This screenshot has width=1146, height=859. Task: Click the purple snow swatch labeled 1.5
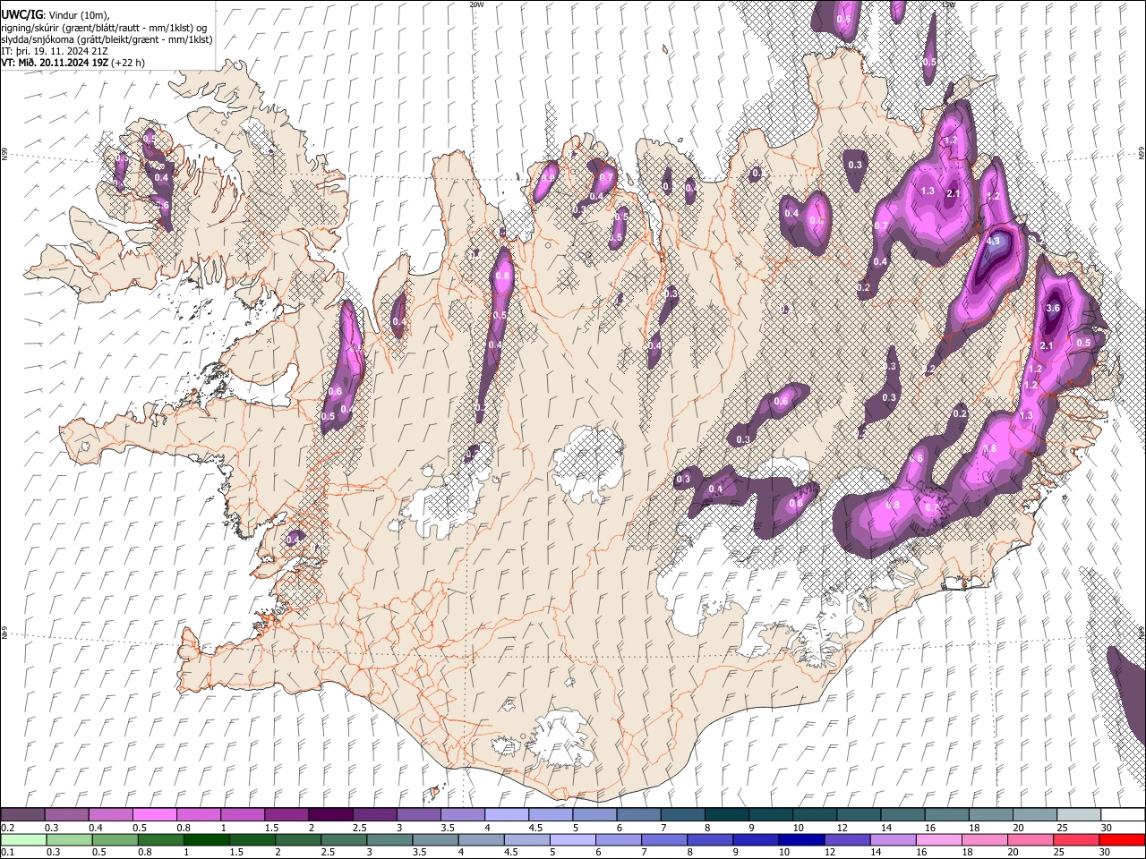click(x=286, y=815)
